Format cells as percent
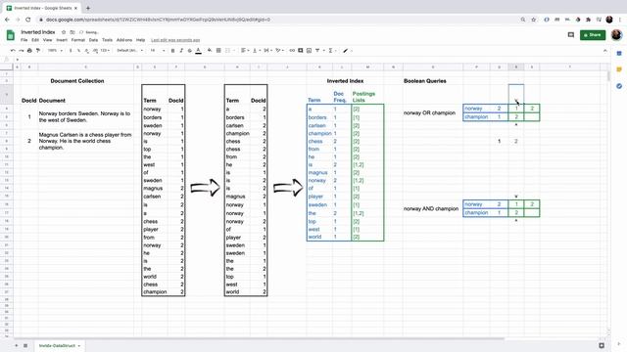 coord(78,51)
